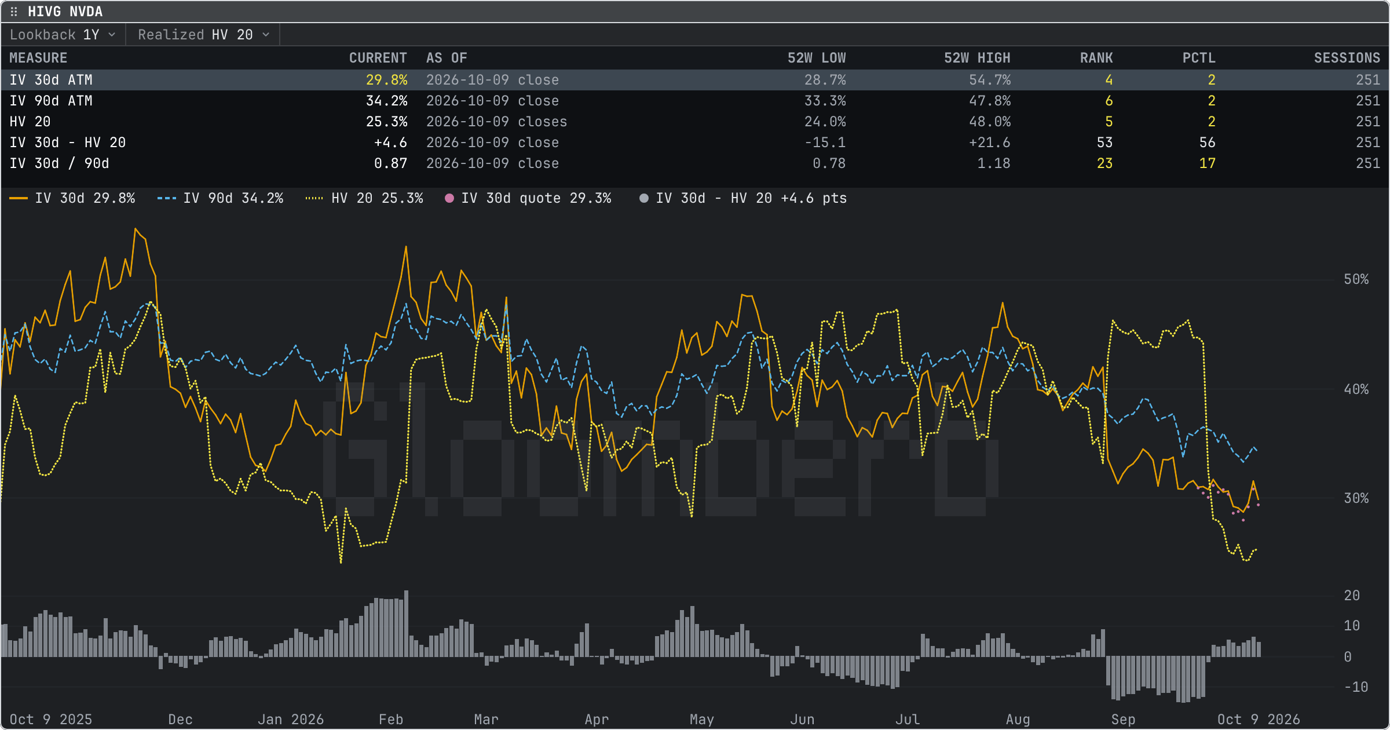1390x730 pixels.
Task: Sort by the MEASURE column header
Action: [x=38, y=58]
